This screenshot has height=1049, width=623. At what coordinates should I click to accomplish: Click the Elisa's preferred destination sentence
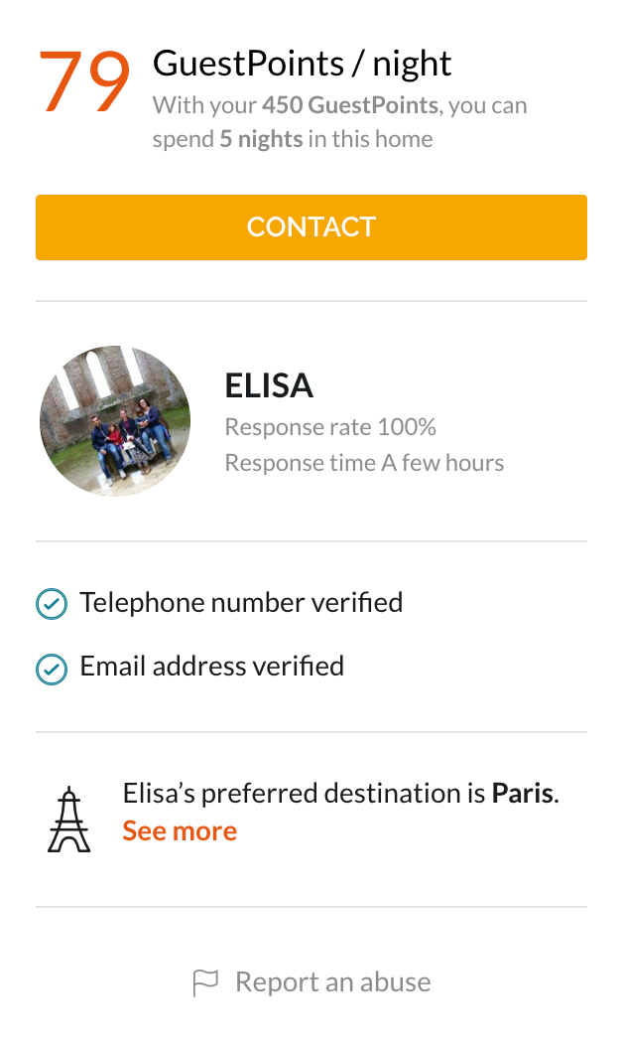[306, 794]
